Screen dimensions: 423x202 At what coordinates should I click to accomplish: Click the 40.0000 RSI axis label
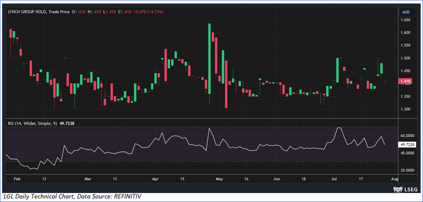(x=407, y=153)
